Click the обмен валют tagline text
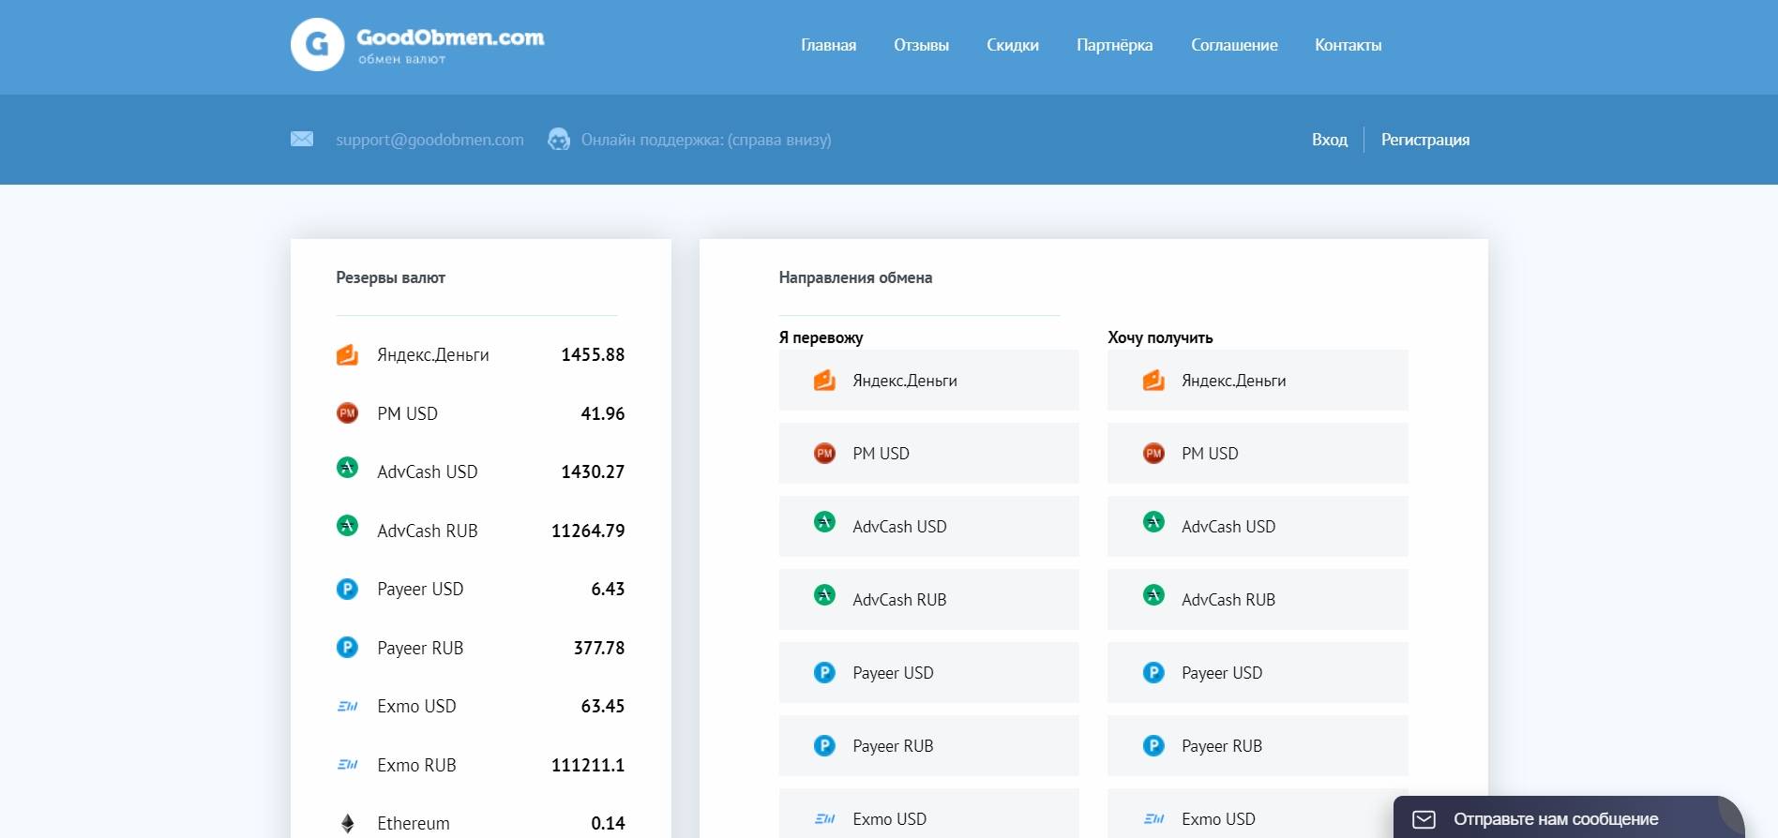The image size is (1778, 838). 401,59
